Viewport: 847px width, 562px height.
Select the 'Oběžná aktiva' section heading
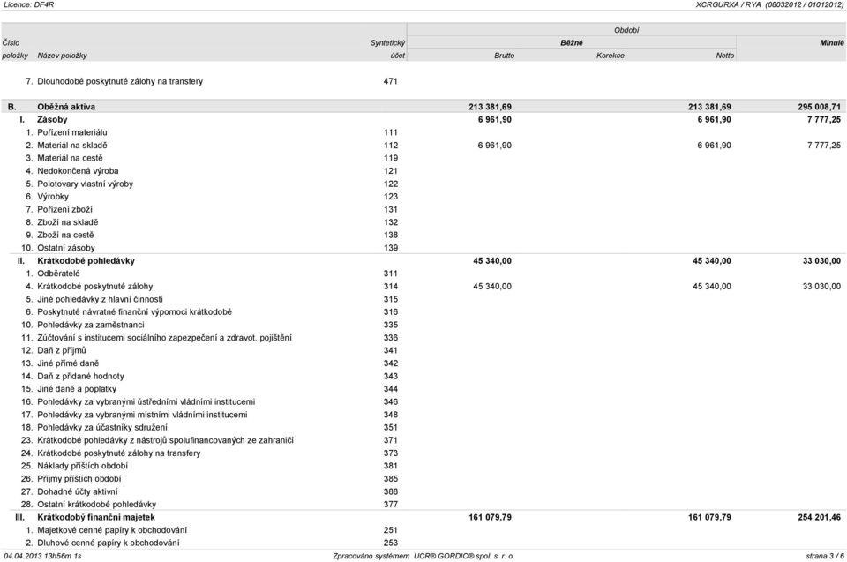tap(66, 107)
